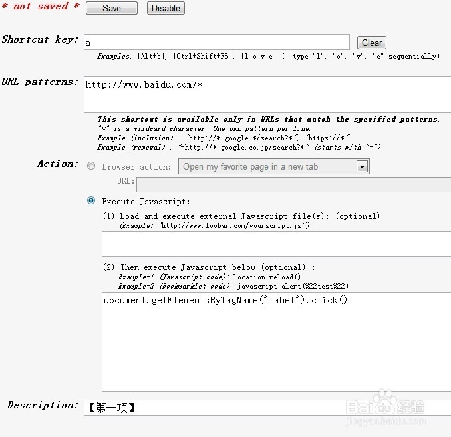Click 'Then execute Javascript below (optional)' text

tap(213, 267)
